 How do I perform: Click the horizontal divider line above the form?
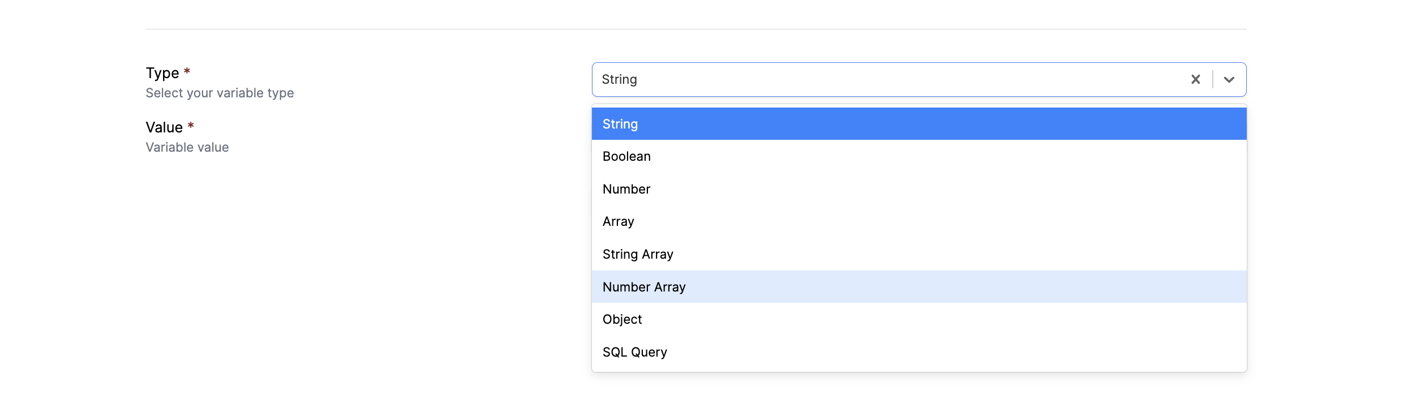click(696, 29)
